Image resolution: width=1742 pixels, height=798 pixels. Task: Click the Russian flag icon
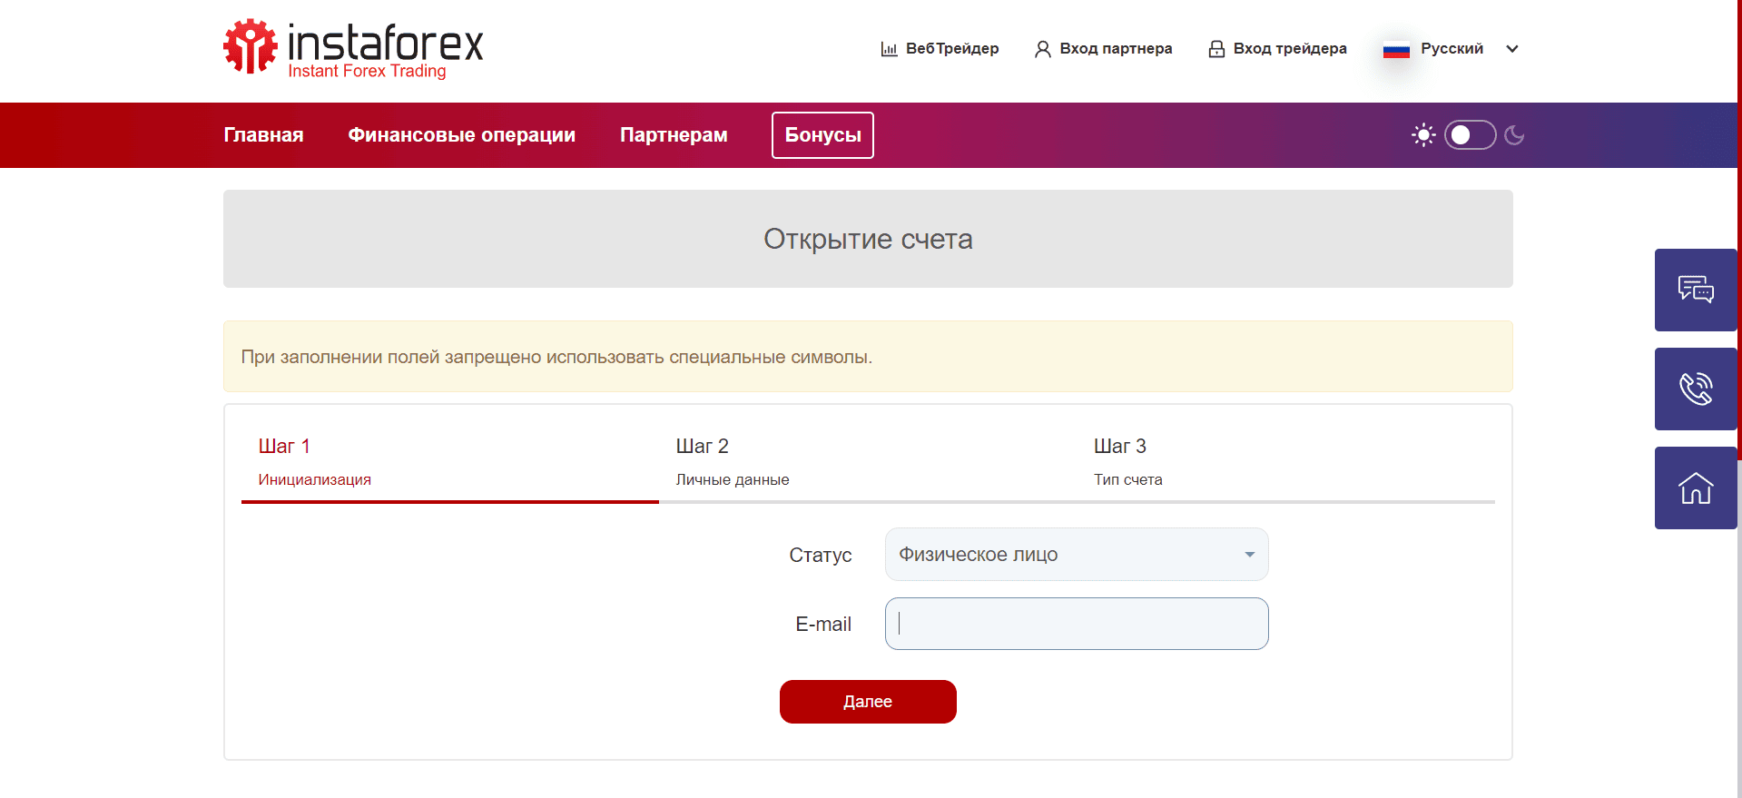coord(1396,51)
